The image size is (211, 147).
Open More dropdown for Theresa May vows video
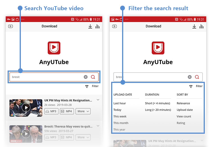[x=83, y=137]
